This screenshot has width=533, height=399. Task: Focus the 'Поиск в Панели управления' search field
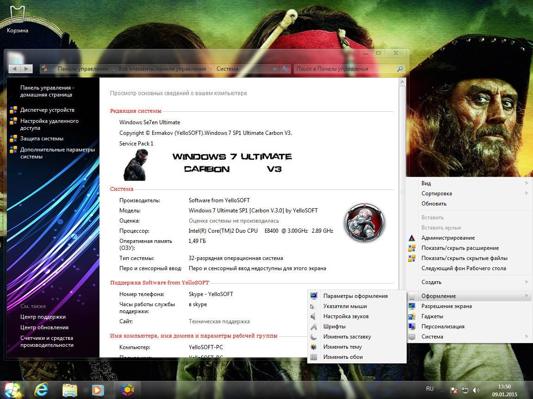click(345, 69)
